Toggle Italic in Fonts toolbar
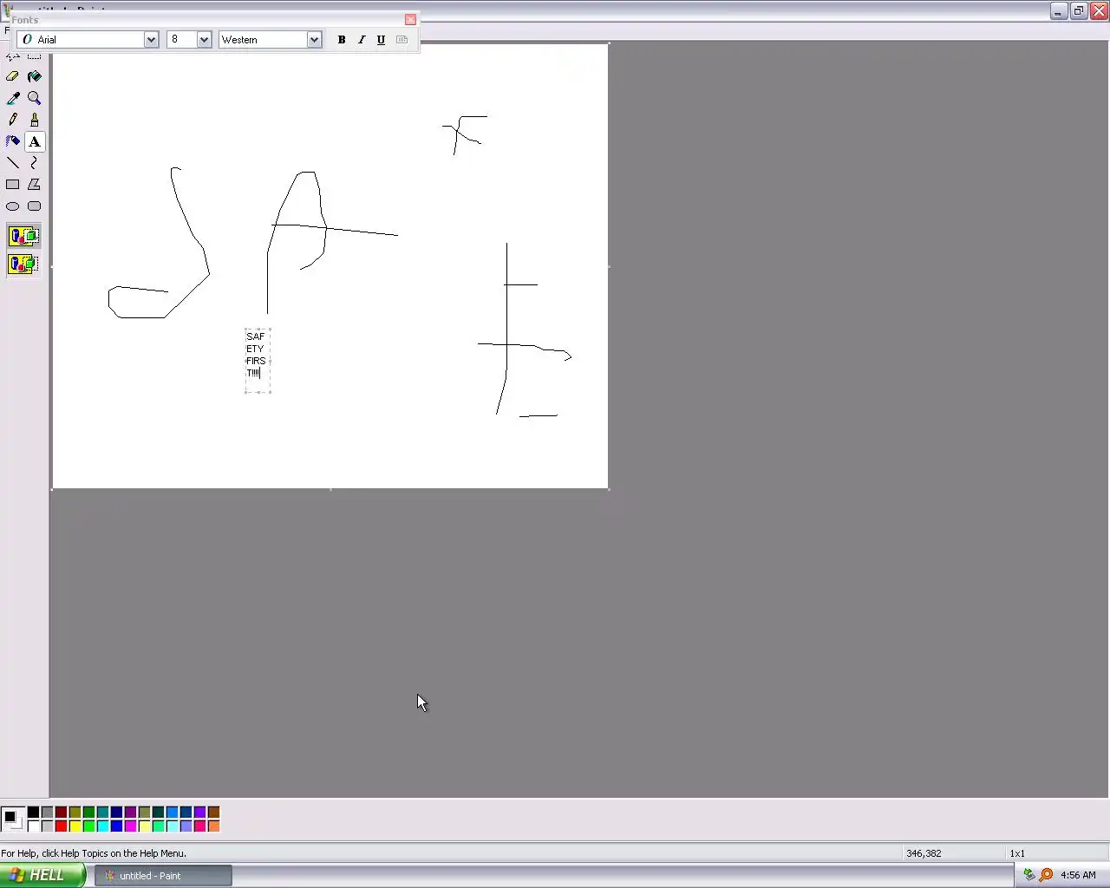Viewport: 1110px width, 888px height. coord(362,40)
